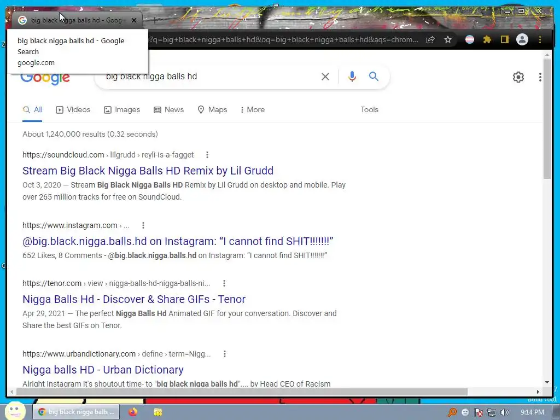Open the Instagram "I cannot find" result title

click(x=178, y=241)
